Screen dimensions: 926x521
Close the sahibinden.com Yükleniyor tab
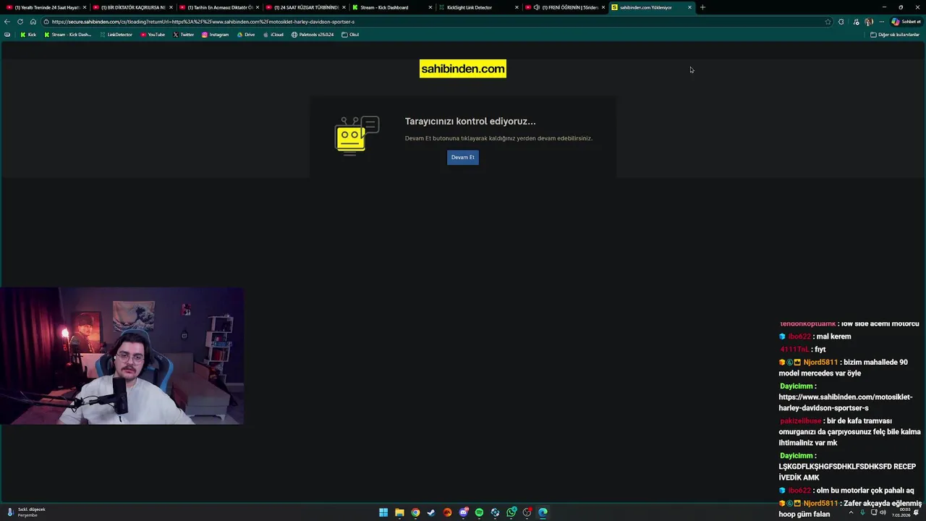pos(689,7)
